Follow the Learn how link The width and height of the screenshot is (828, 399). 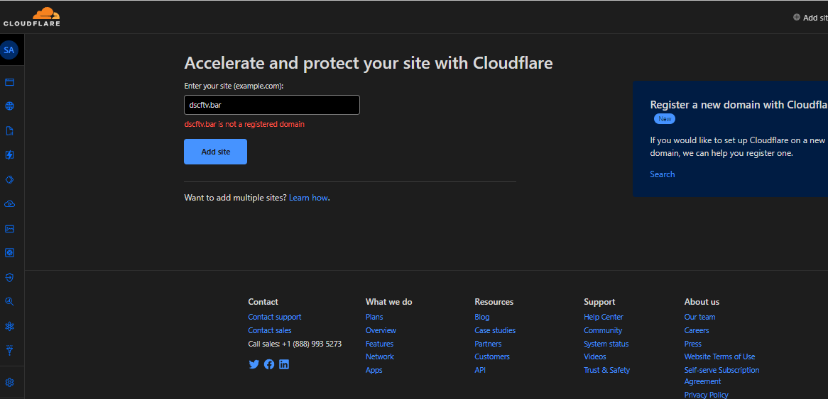308,198
